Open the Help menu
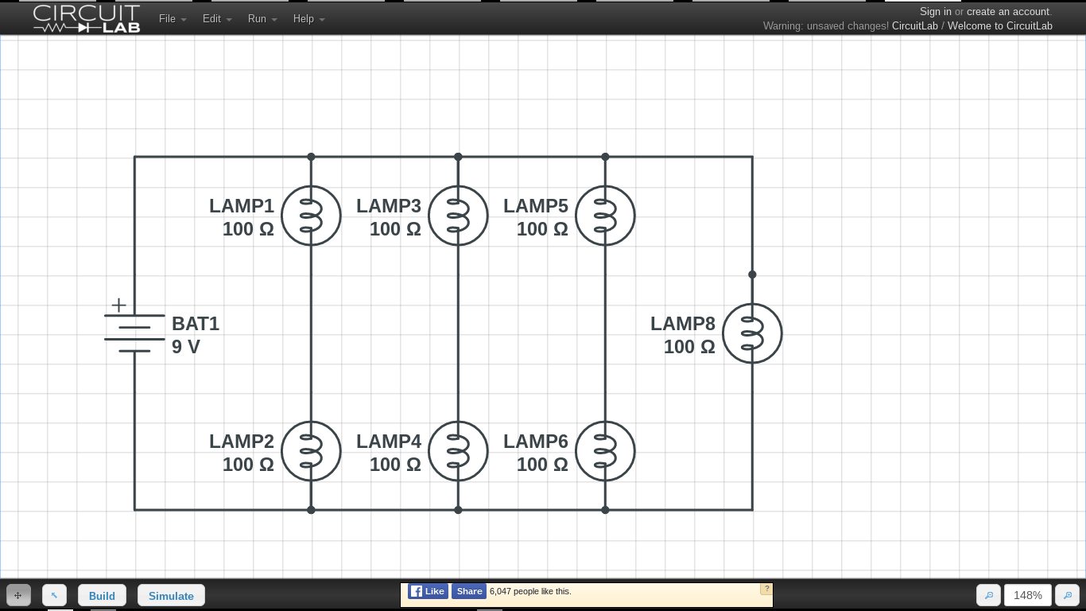The image size is (1086, 611). coord(308,18)
